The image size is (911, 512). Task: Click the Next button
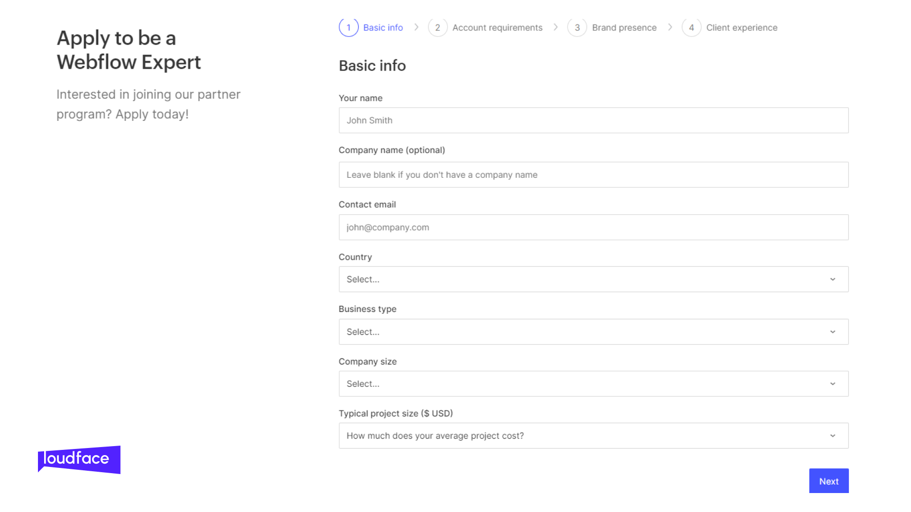tap(828, 481)
